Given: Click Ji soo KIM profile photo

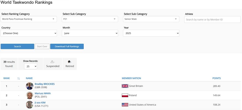Looking at the screenshot, I should 30,105.
